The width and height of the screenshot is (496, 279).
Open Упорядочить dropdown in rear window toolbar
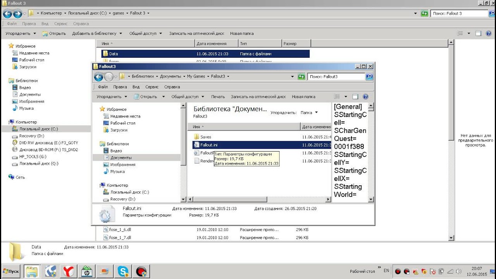(21, 33)
